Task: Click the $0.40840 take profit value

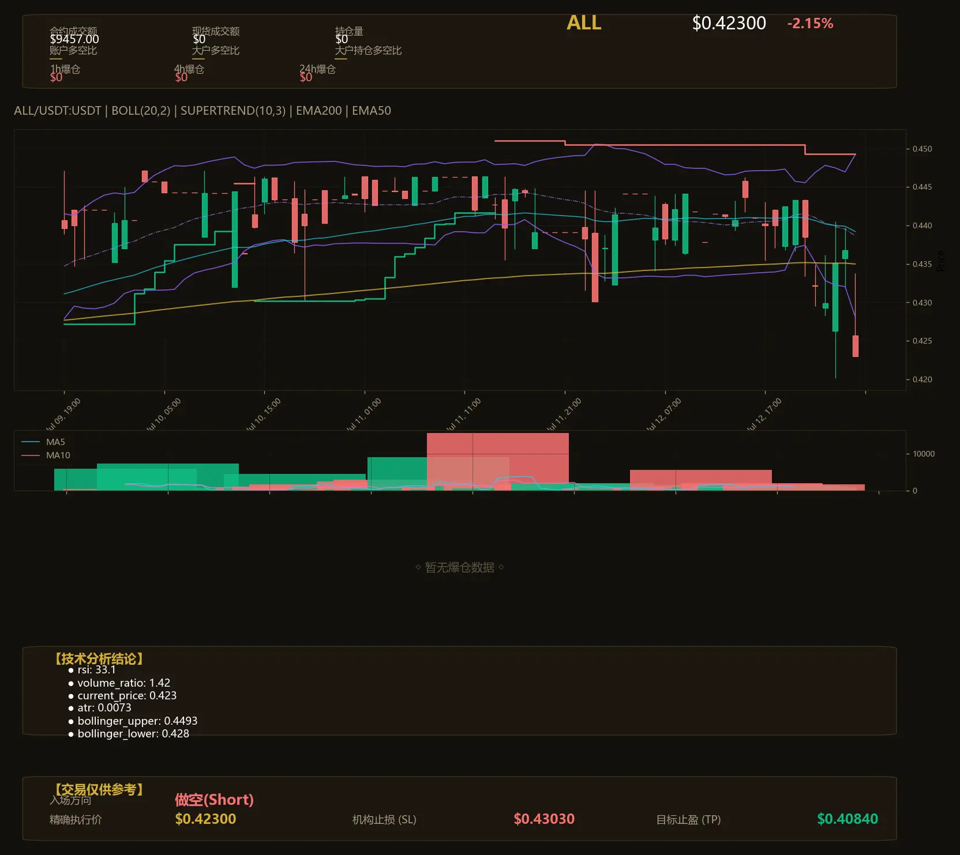Action: pyautogui.click(x=847, y=819)
